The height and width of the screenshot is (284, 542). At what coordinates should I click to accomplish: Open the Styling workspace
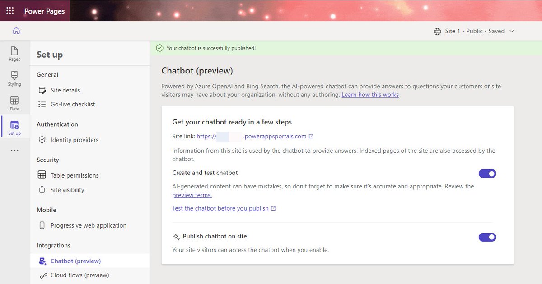click(14, 78)
